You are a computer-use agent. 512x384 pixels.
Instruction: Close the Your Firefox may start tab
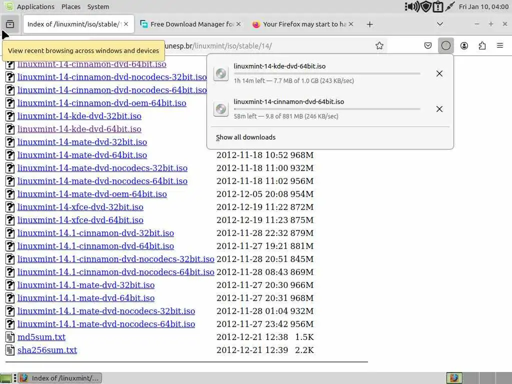[x=351, y=24]
